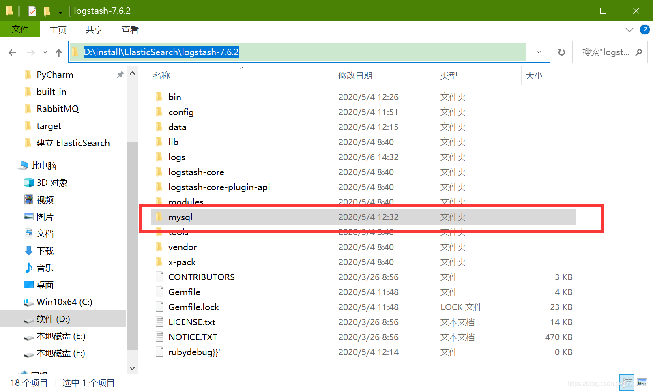653x391 pixels.
Task: Select 本地磁盘 (F:) drive
Action: (61, 353)
